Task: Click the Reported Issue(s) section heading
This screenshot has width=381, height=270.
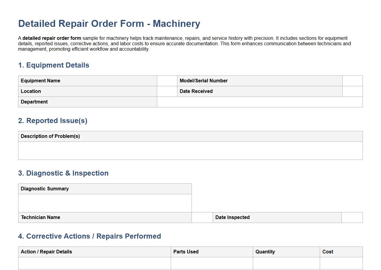Action: (x=52, y=121)
